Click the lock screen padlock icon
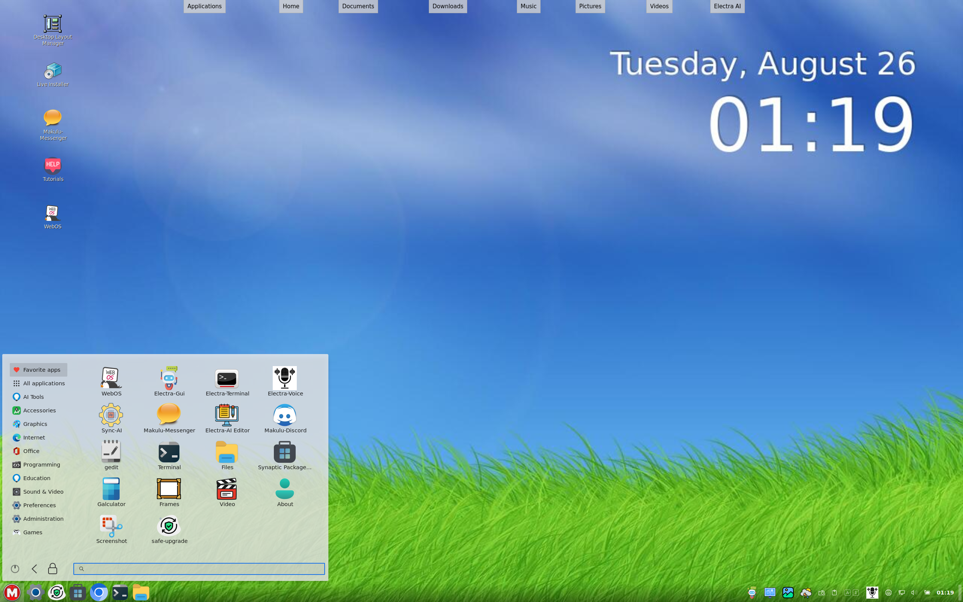The height and width of the screenshot is (602, 963). click(53, 569)
